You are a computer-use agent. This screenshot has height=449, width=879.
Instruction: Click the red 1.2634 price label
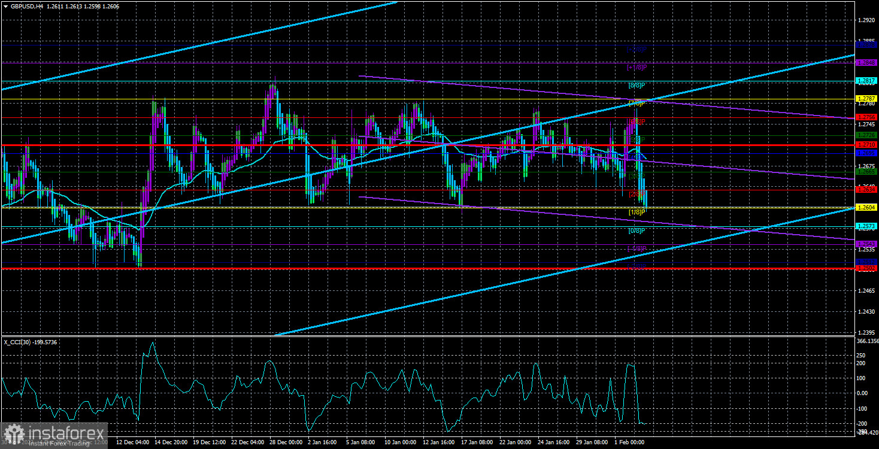click(x=866, y=189)
